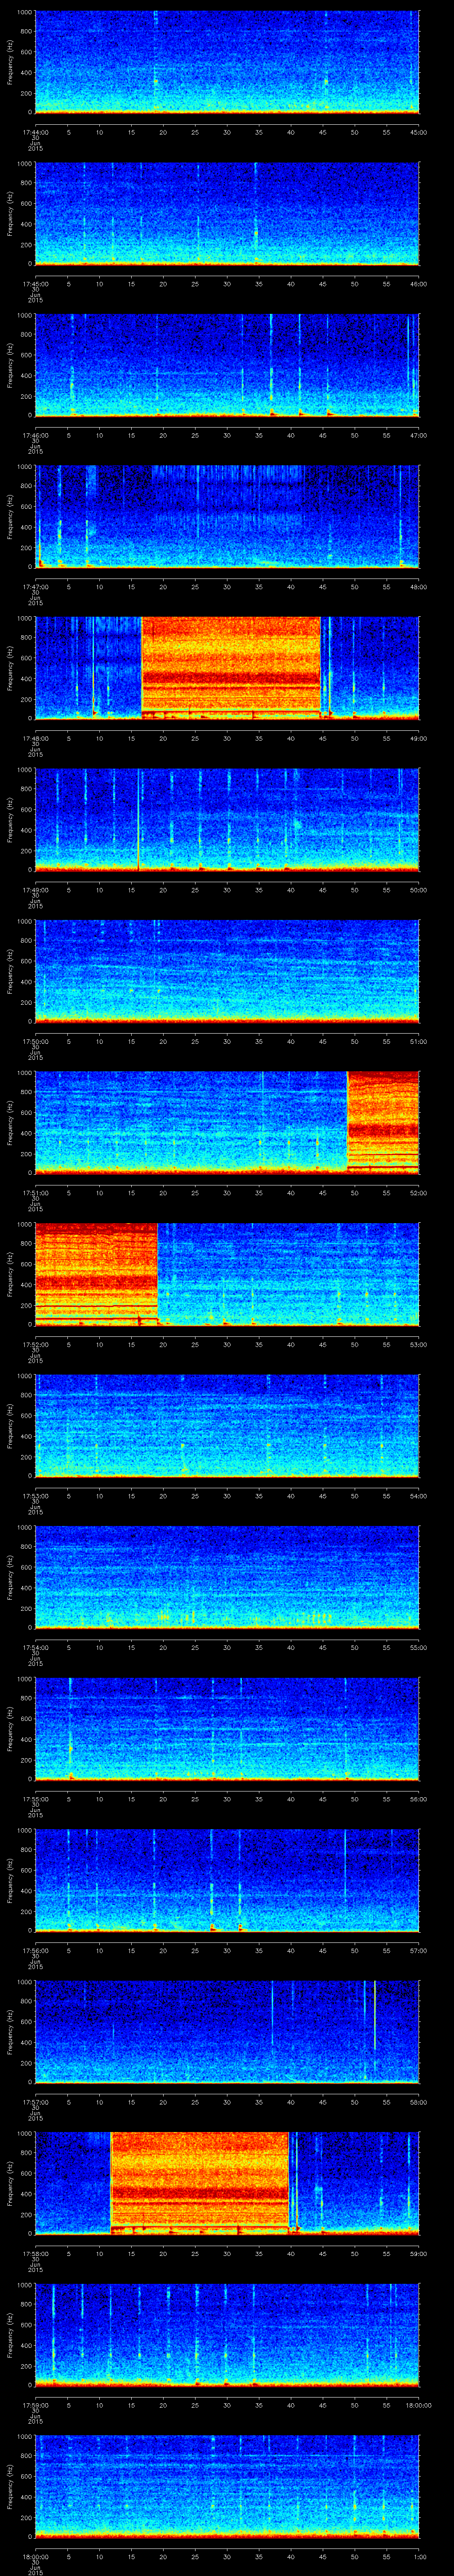454x2576 pixels.
Task: Click the 17:55:00 start time label
Action: [35, 1799]
